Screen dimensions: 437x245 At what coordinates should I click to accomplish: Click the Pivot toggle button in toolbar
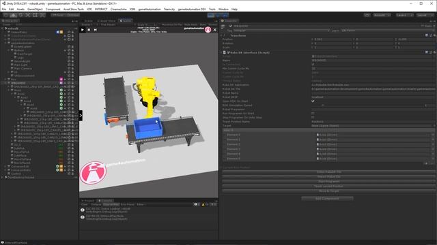57,15
